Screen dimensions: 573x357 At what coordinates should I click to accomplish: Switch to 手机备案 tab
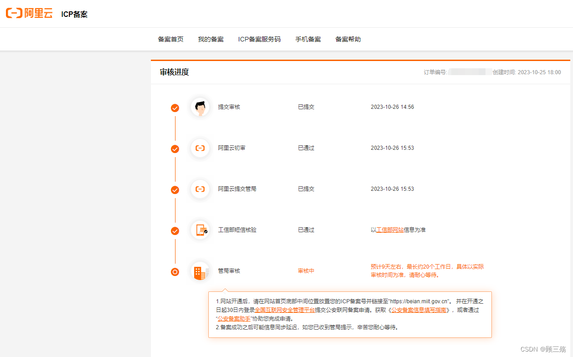tap(308, 39)
